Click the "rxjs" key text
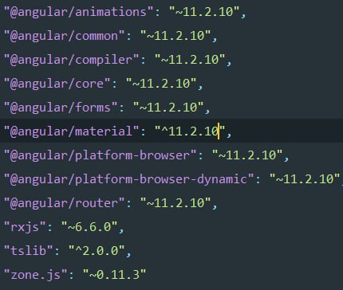343x290 pixels. point(25,227)
